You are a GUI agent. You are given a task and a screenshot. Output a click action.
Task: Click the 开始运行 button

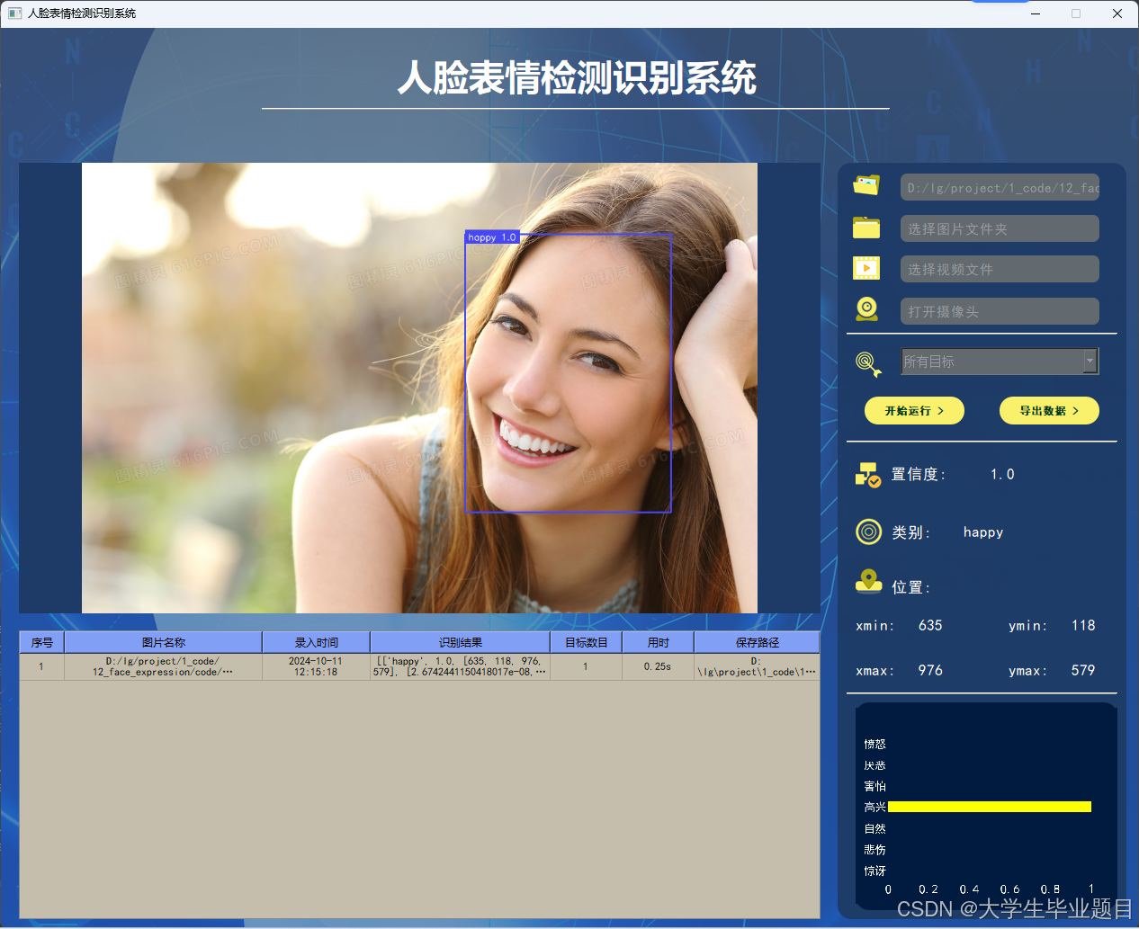[914, 410]
